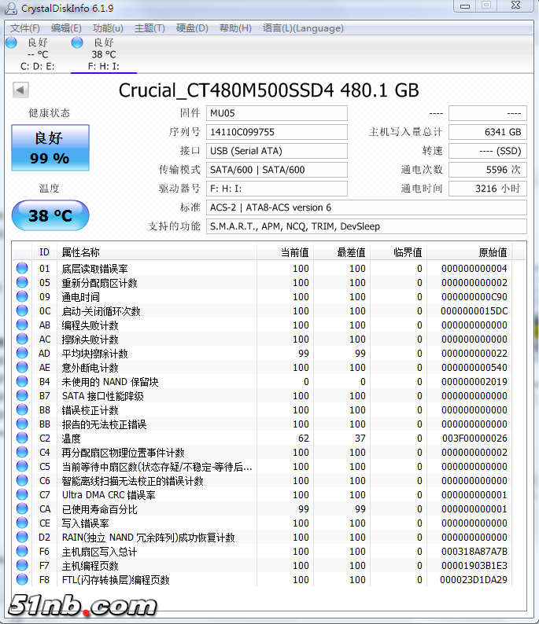Image resolution: width=539 pixels, height=624 pixels.
Task: Open the 功能(u) menu
Action: (108, 28)
